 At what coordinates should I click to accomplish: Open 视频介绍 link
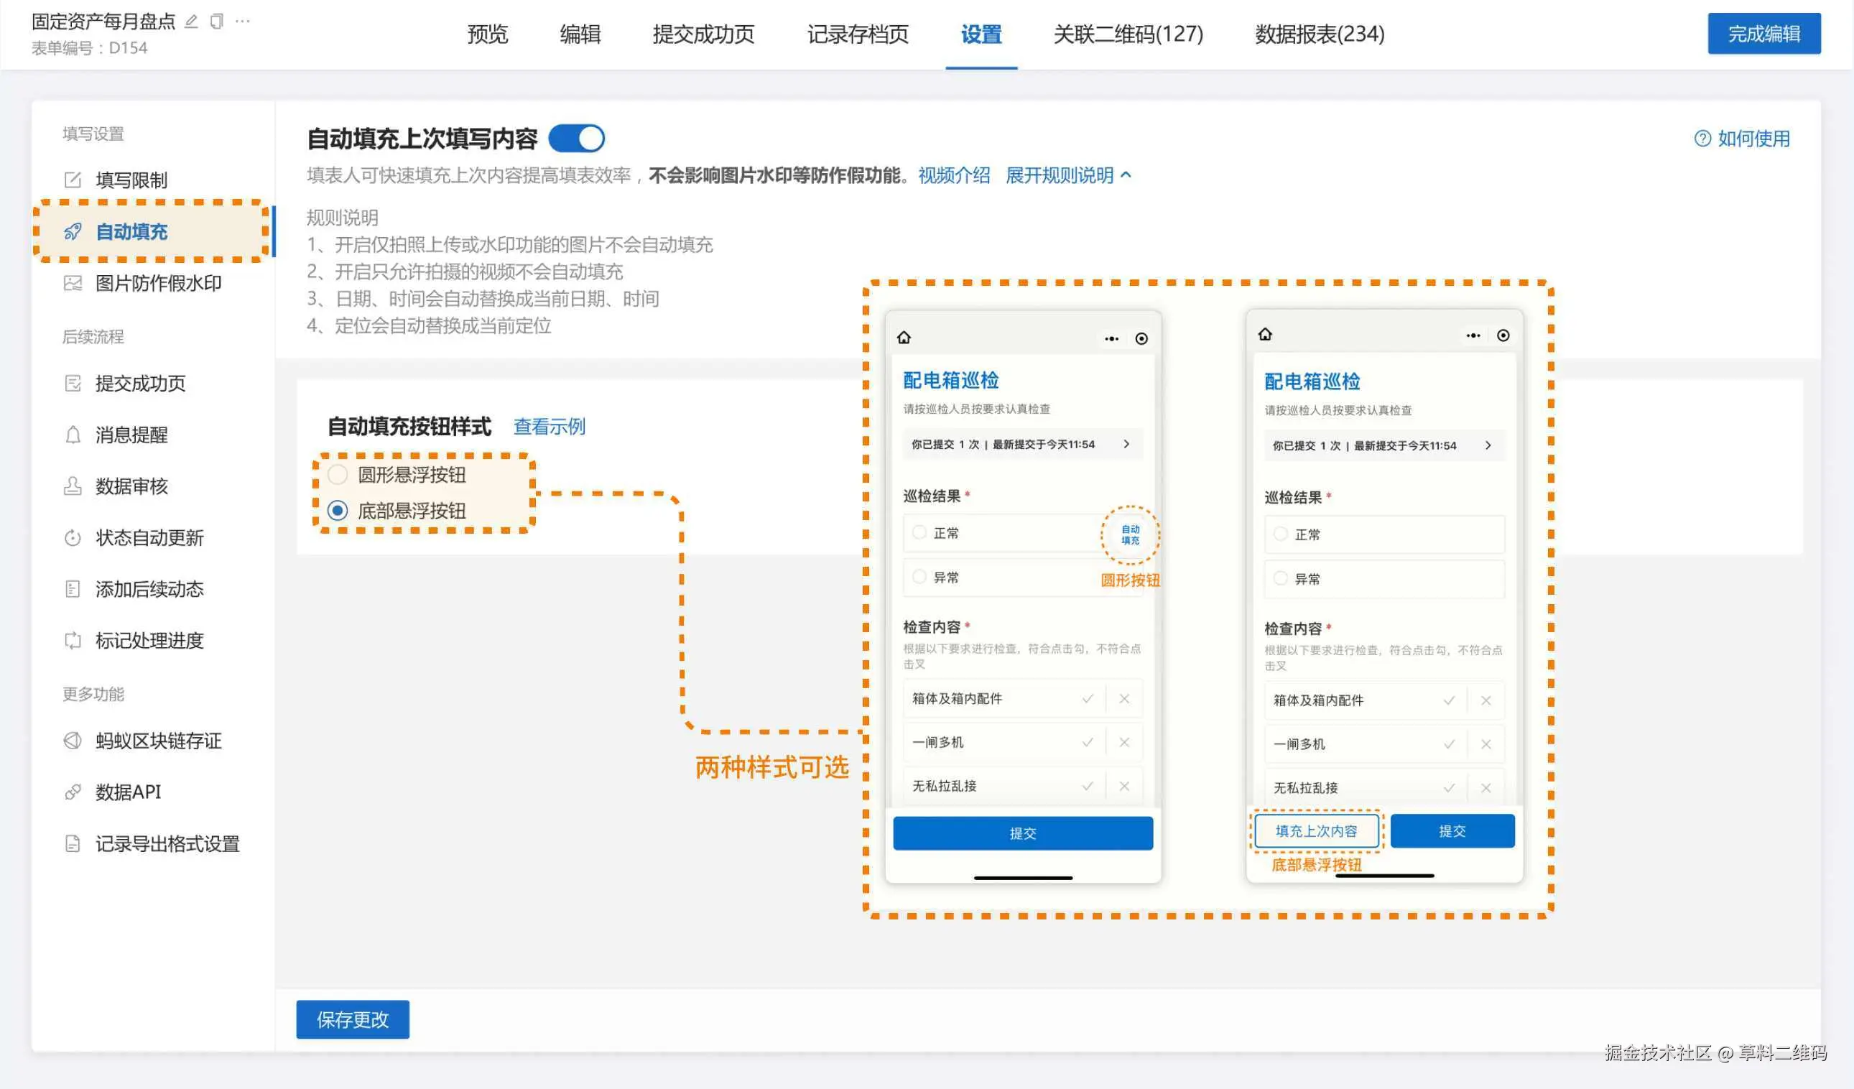tap(953, 175)
